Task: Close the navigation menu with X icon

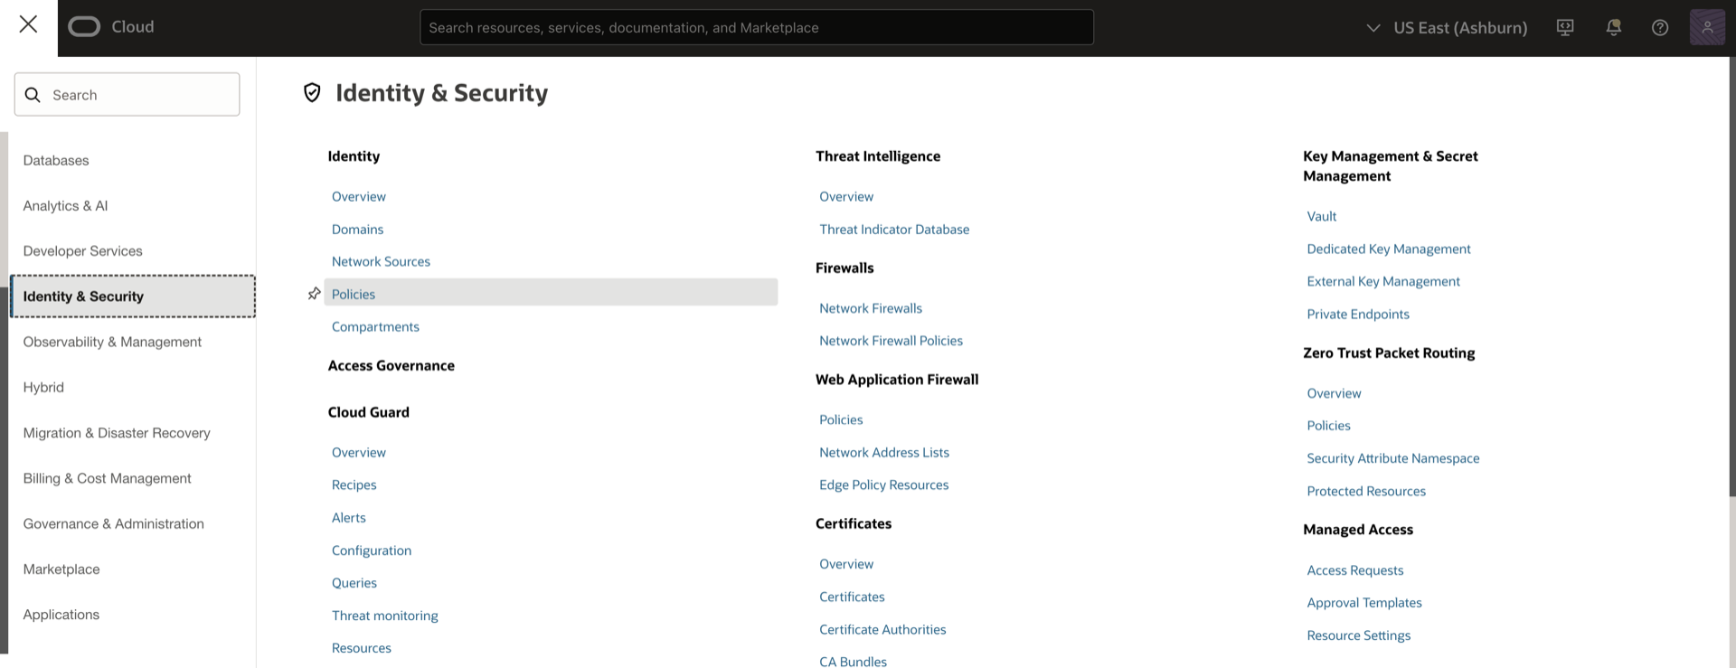Action: (x=28, y=24)
